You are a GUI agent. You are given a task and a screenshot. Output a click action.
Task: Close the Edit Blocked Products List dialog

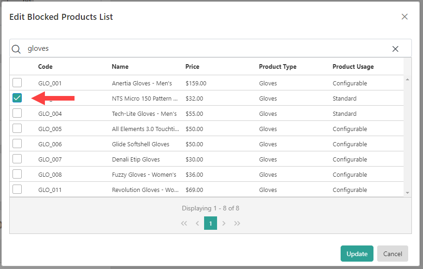point(404,17)
